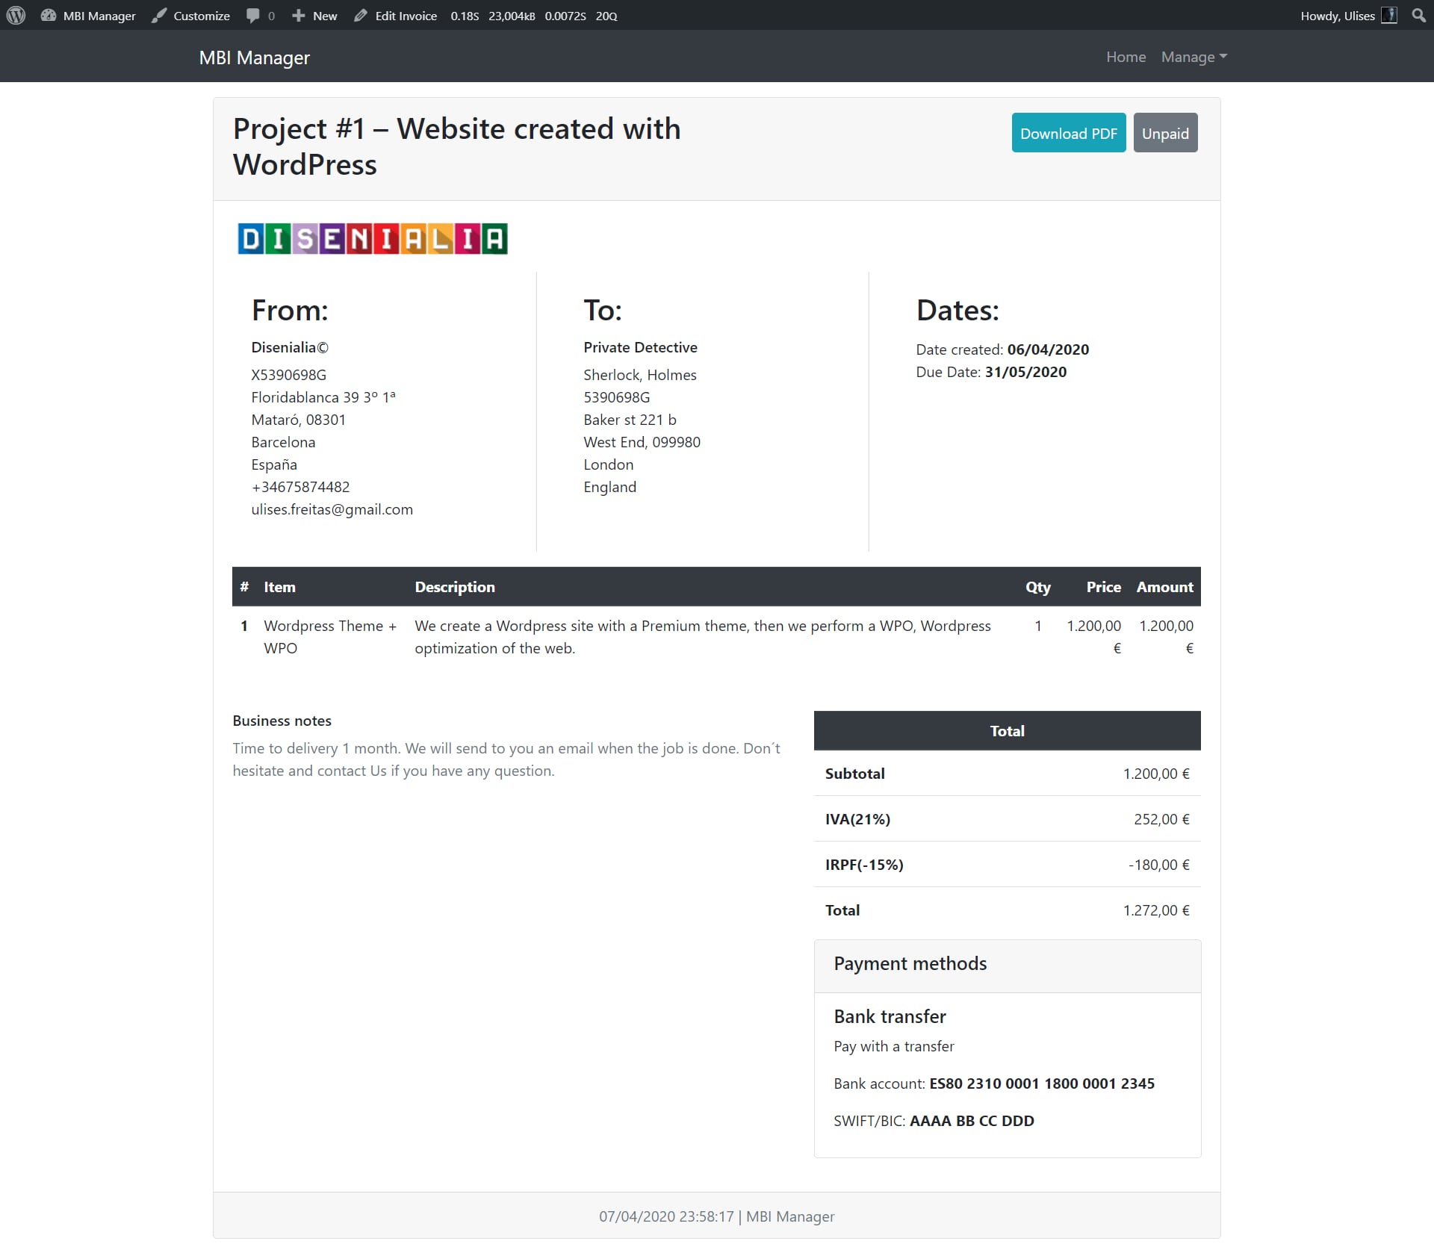Click the Disenialia colored logo image

tap(373, 239)
